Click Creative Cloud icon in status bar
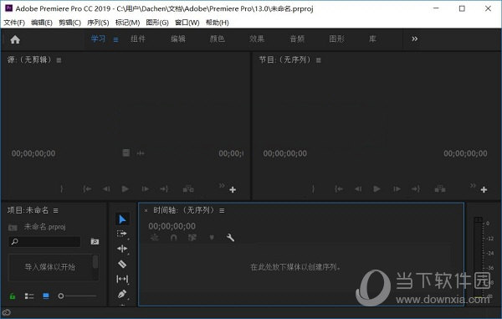 point(7,312)
